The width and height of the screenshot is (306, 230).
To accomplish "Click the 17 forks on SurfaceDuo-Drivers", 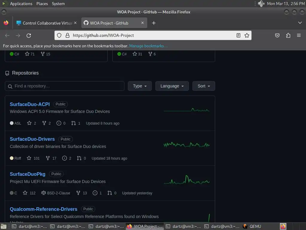I will point(51,158).
